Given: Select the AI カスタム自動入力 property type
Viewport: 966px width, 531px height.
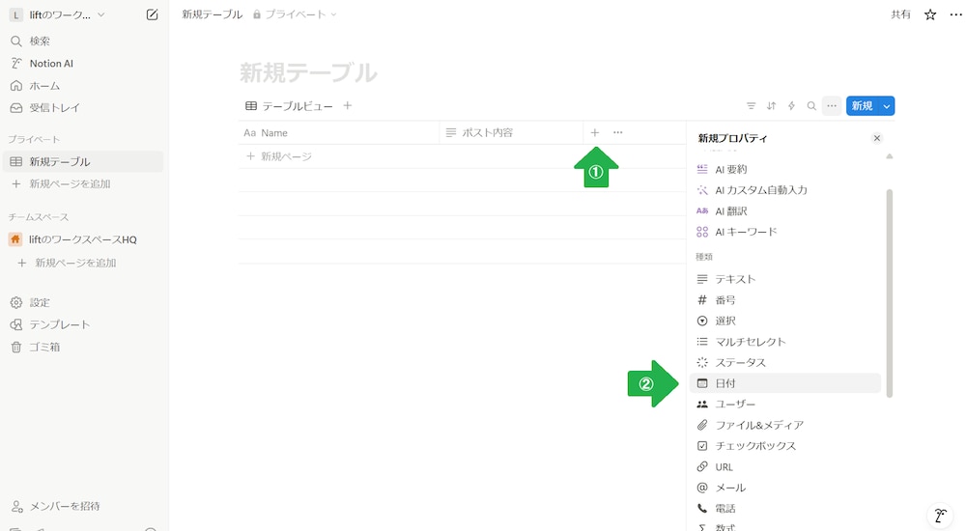Looking at the screenshot, I should tap(784, 190).
